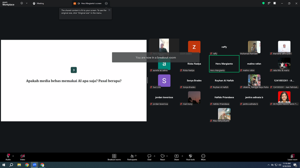Open Host tools shield menu

(x=190, y=157)
